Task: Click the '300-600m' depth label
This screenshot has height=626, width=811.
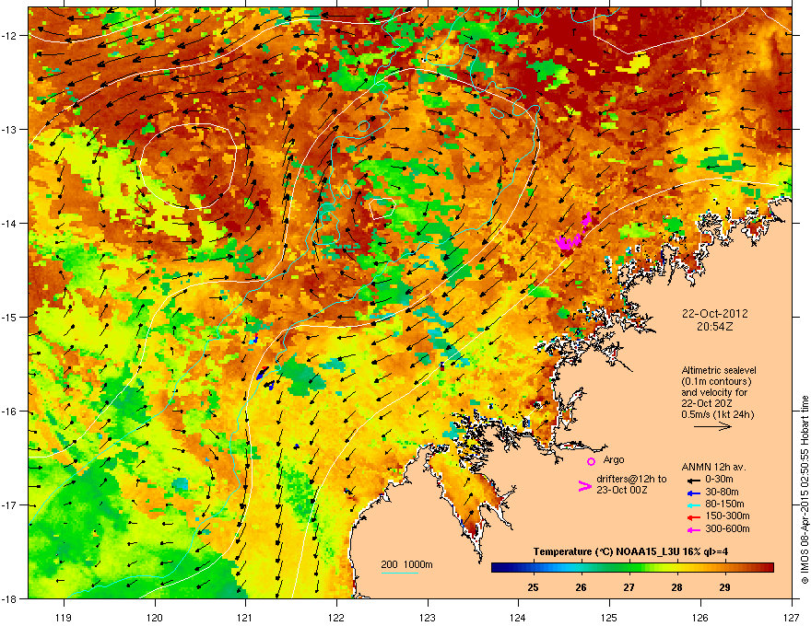Action: pyautogui.click(x=727, y=529)
